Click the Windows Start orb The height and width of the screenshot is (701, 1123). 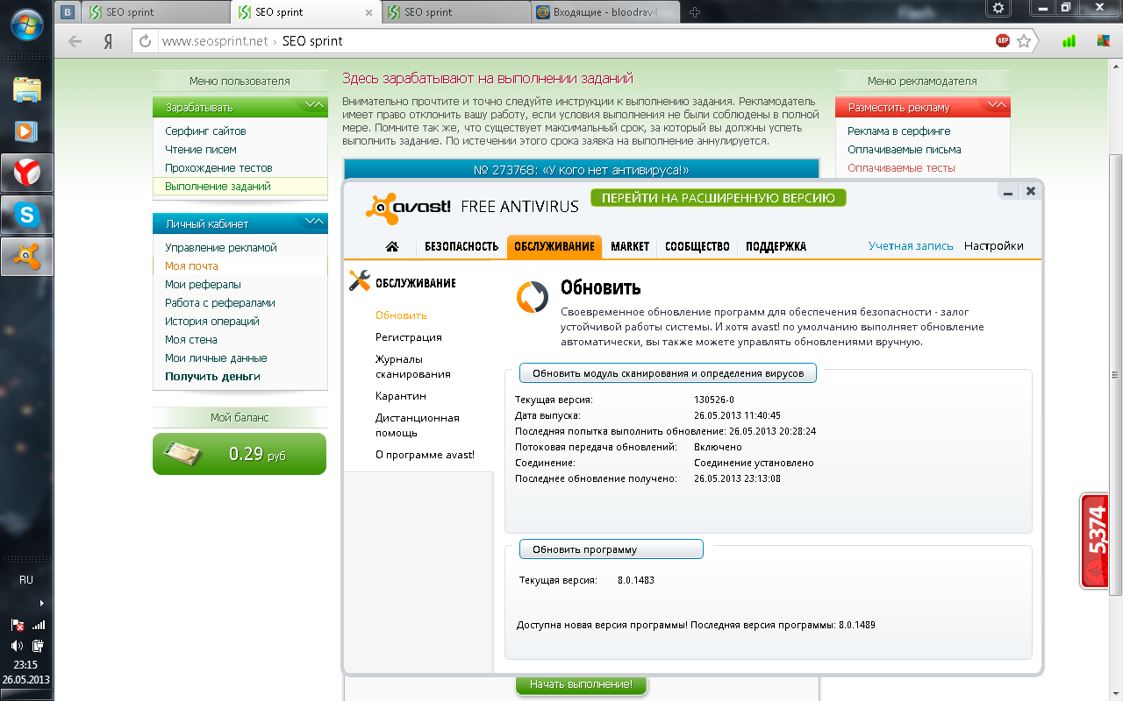(x=26, y=26)
